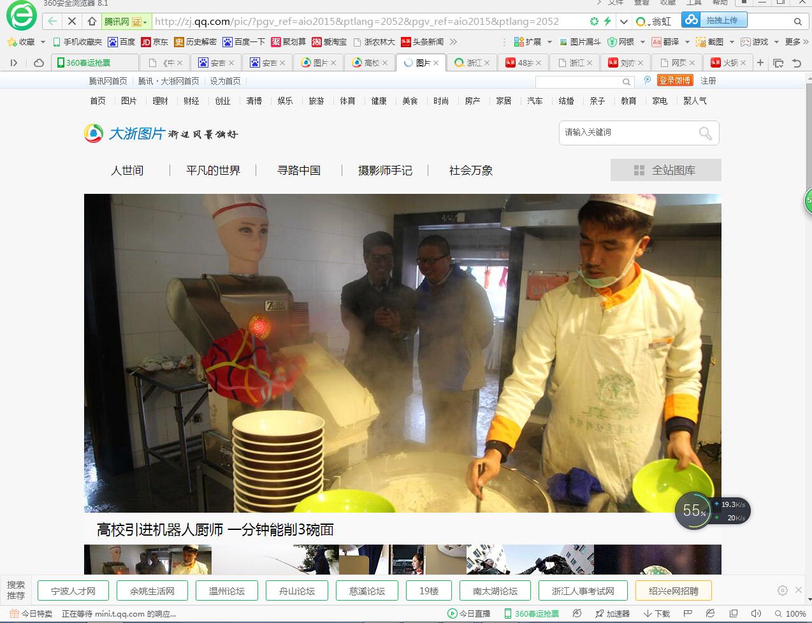The width and height of the screenshot is (812, 623).
Task: Click the 全站图库 grid gallery button
Action: 665,170
